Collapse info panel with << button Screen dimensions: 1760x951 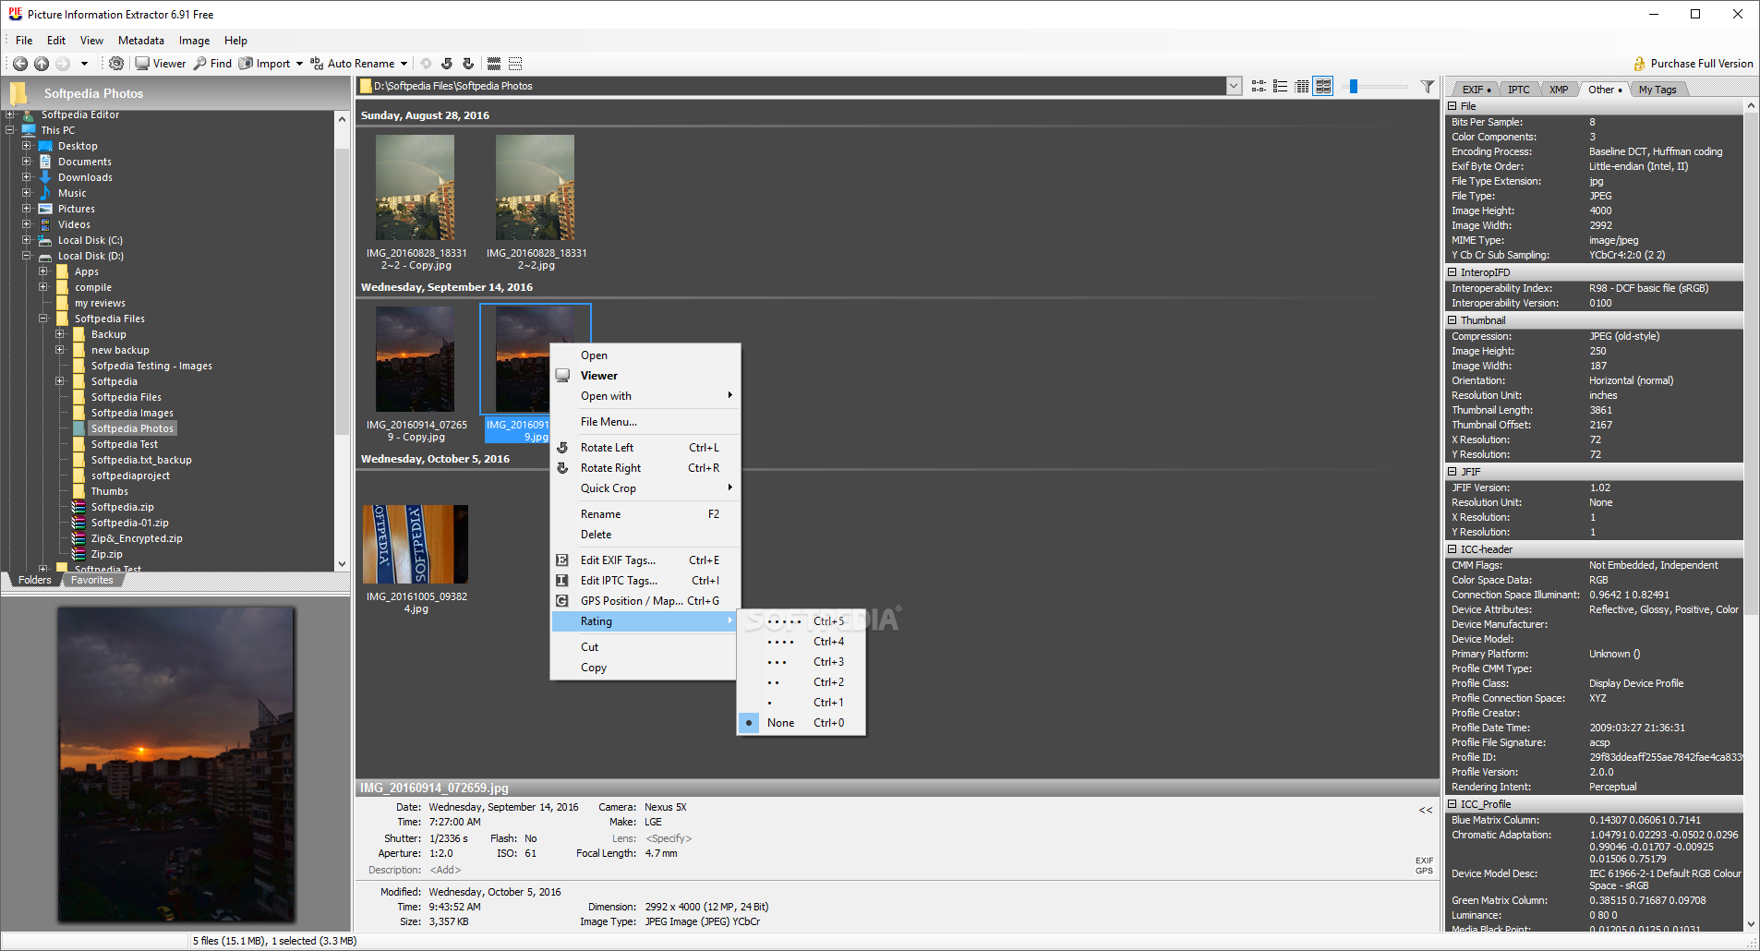tap(1426, 810)
